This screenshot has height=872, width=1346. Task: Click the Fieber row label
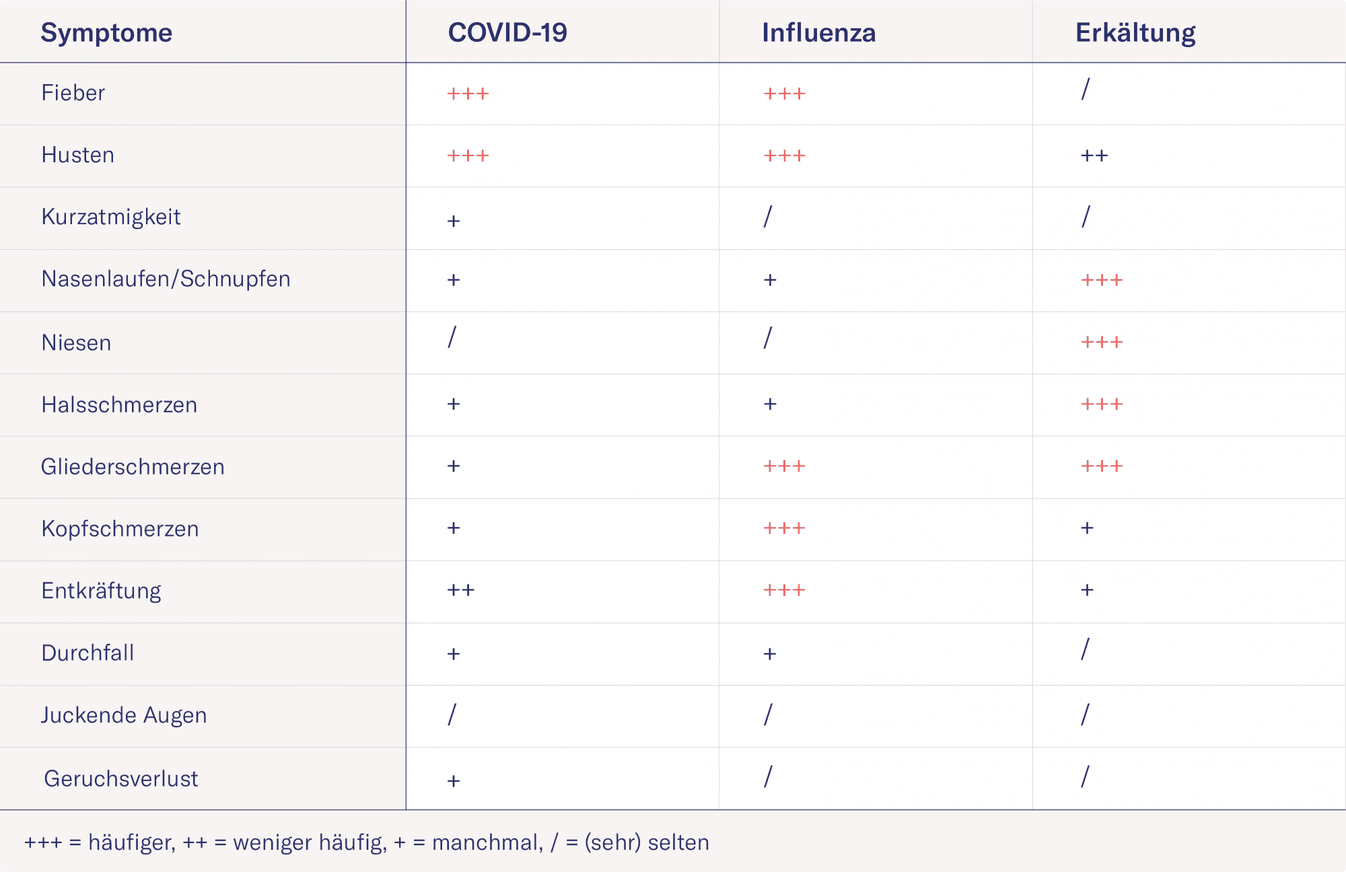pos(73,93)
